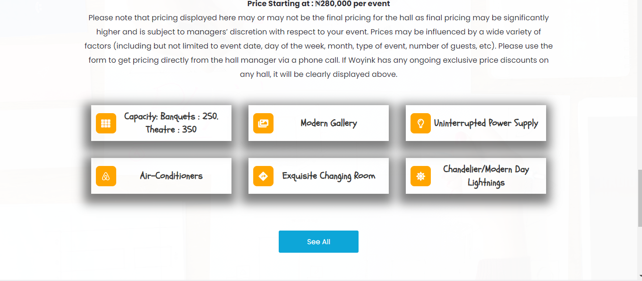Click the Price Starting at heading
642x281 pixels.
click(318, 4)
